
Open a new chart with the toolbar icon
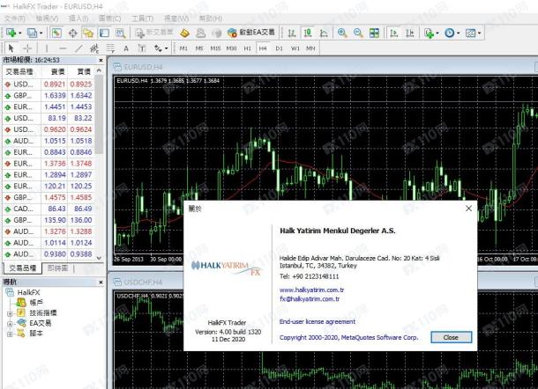coord(11,33)
